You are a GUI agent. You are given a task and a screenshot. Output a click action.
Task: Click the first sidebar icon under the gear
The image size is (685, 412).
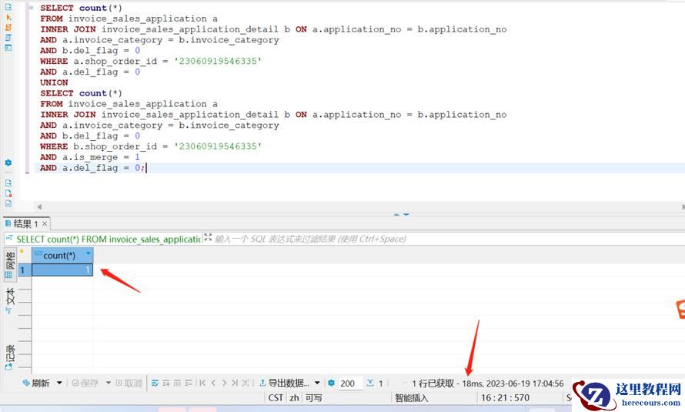(8, 183)
